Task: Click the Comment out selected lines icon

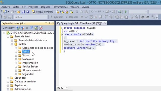Action: pyautogui.click(x=132, y=17)
